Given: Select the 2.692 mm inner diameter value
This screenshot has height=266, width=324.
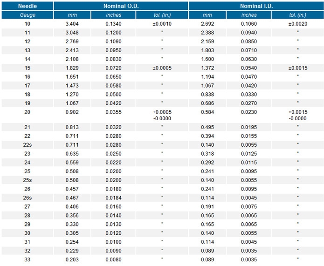Looking at the screenshot, I should coord(207,24).
